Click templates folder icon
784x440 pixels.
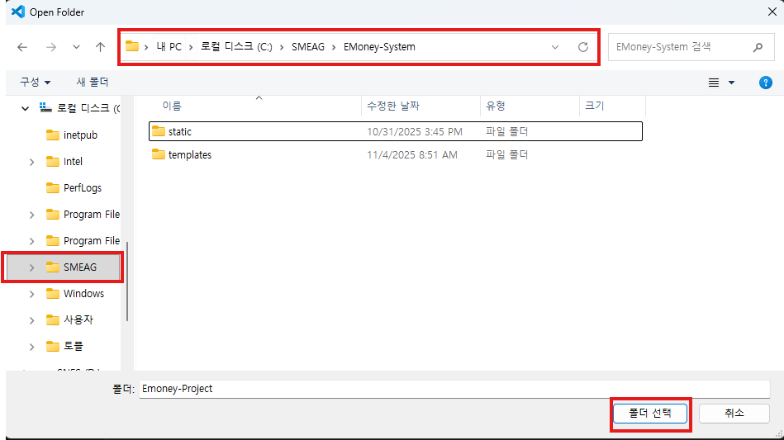point(159,154)
